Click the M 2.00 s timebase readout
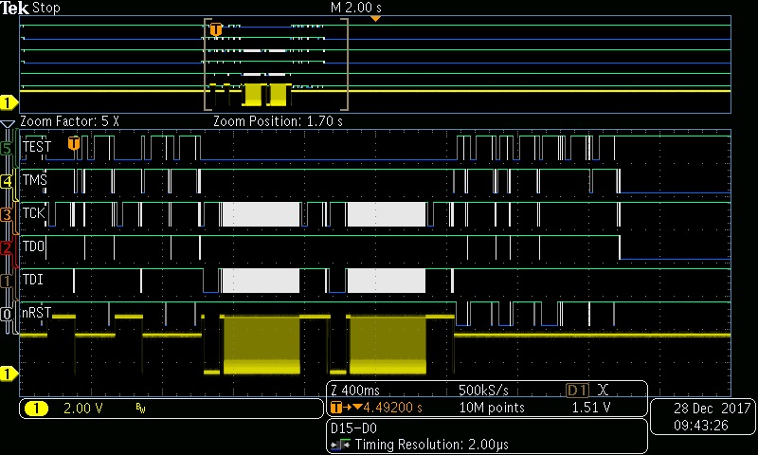 (x=356, y=8)
